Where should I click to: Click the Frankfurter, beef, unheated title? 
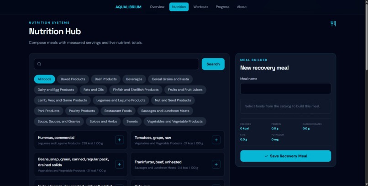pyautogui.click(x=158, y=162)
